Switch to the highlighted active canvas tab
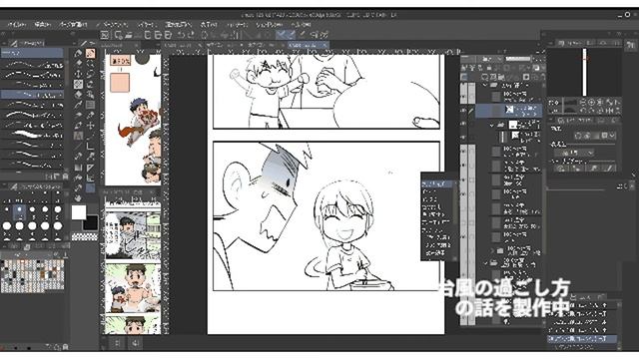This screenshot has width=639, height=359. pyautogui.click(x=308, y=45)
